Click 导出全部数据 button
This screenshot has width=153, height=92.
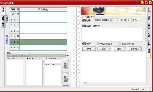coord(66,79)
